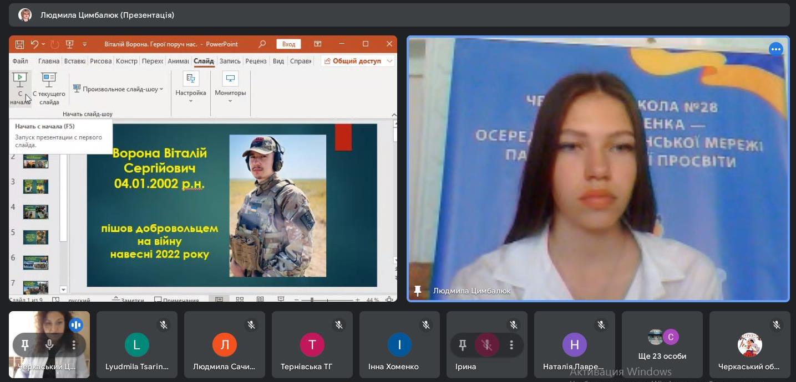Switch to the 'Вид' ribbon tab
This screenshot has height=382, width=796.
278,61
